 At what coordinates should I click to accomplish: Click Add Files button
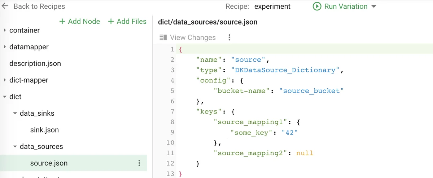point(127,21)
